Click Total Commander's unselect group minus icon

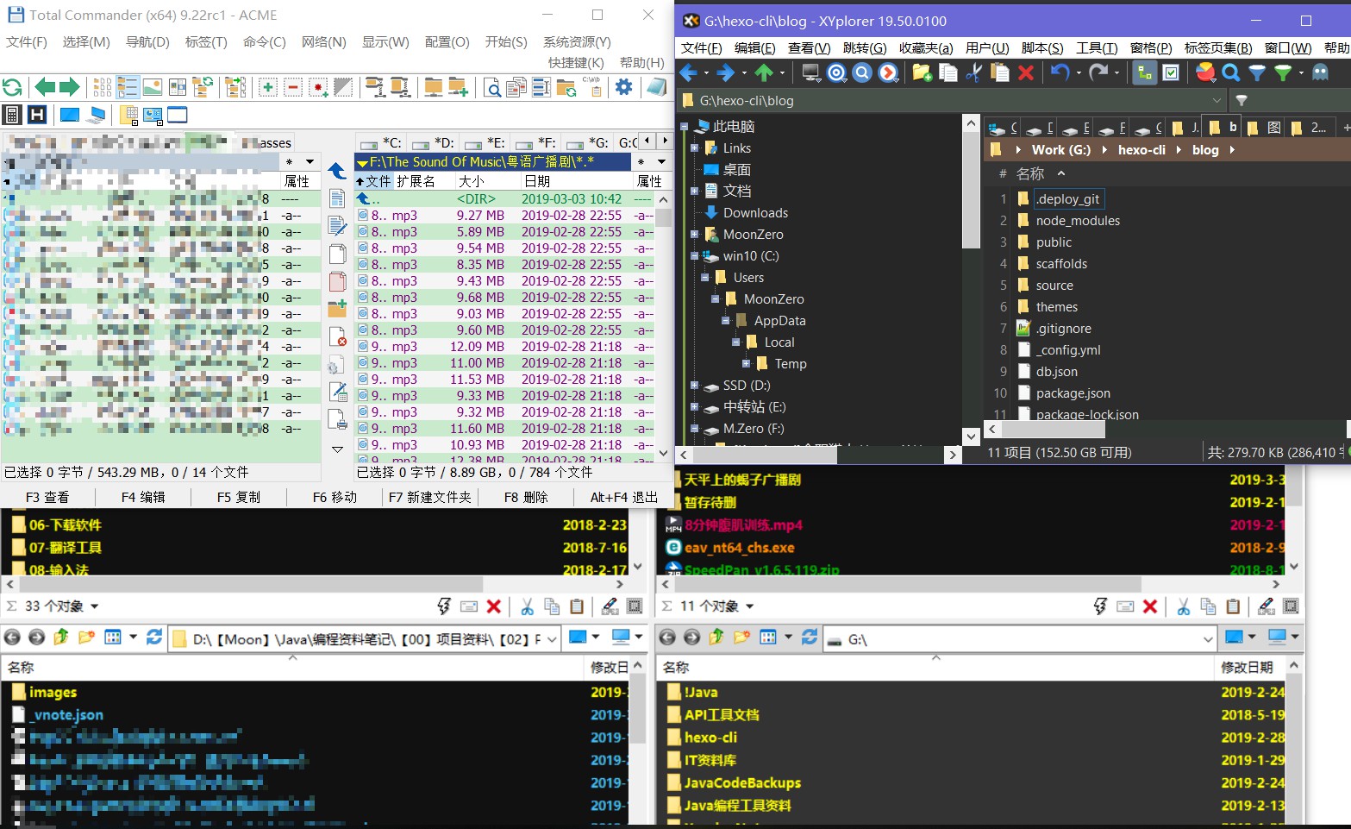(x=293, y=87)
